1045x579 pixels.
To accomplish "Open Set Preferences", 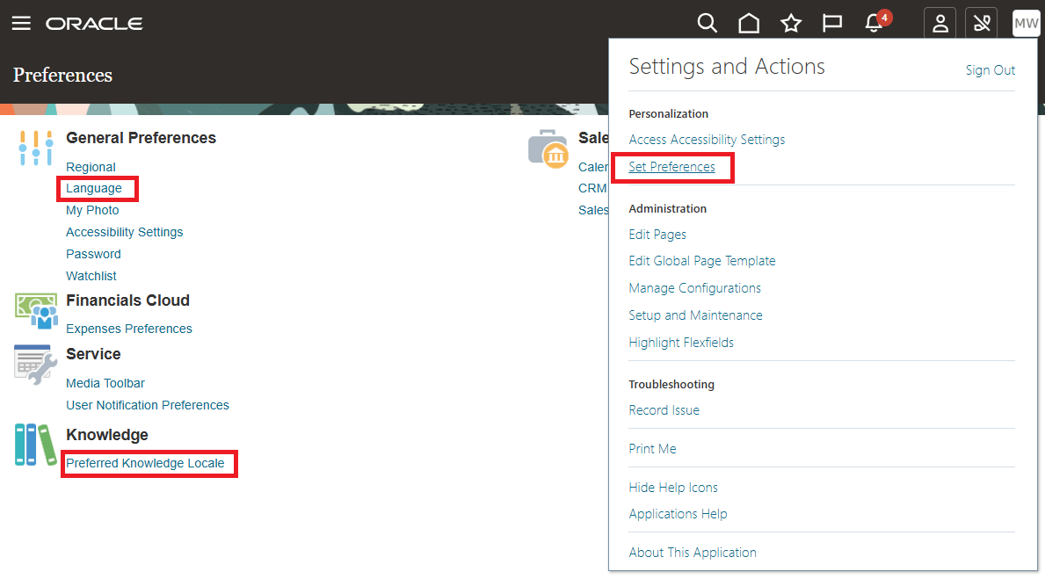I will [671, 166].
